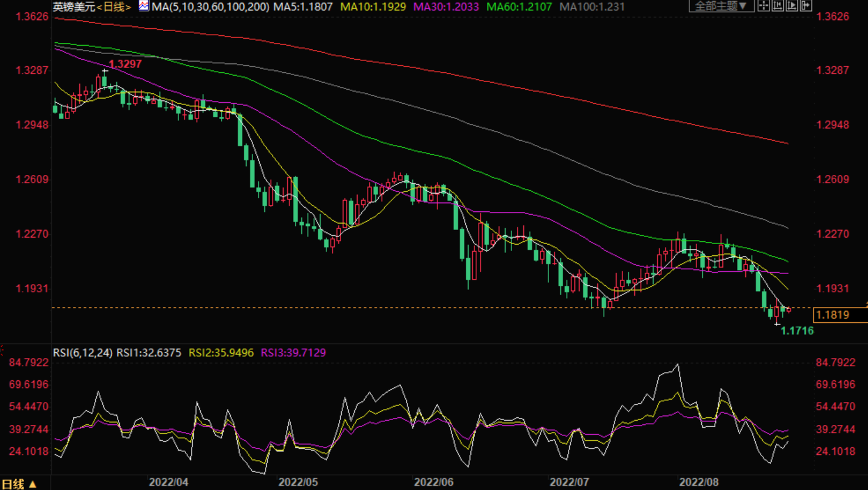
Task: Click the MA5:1.1807 value label
Action: [x=303, y=7]
